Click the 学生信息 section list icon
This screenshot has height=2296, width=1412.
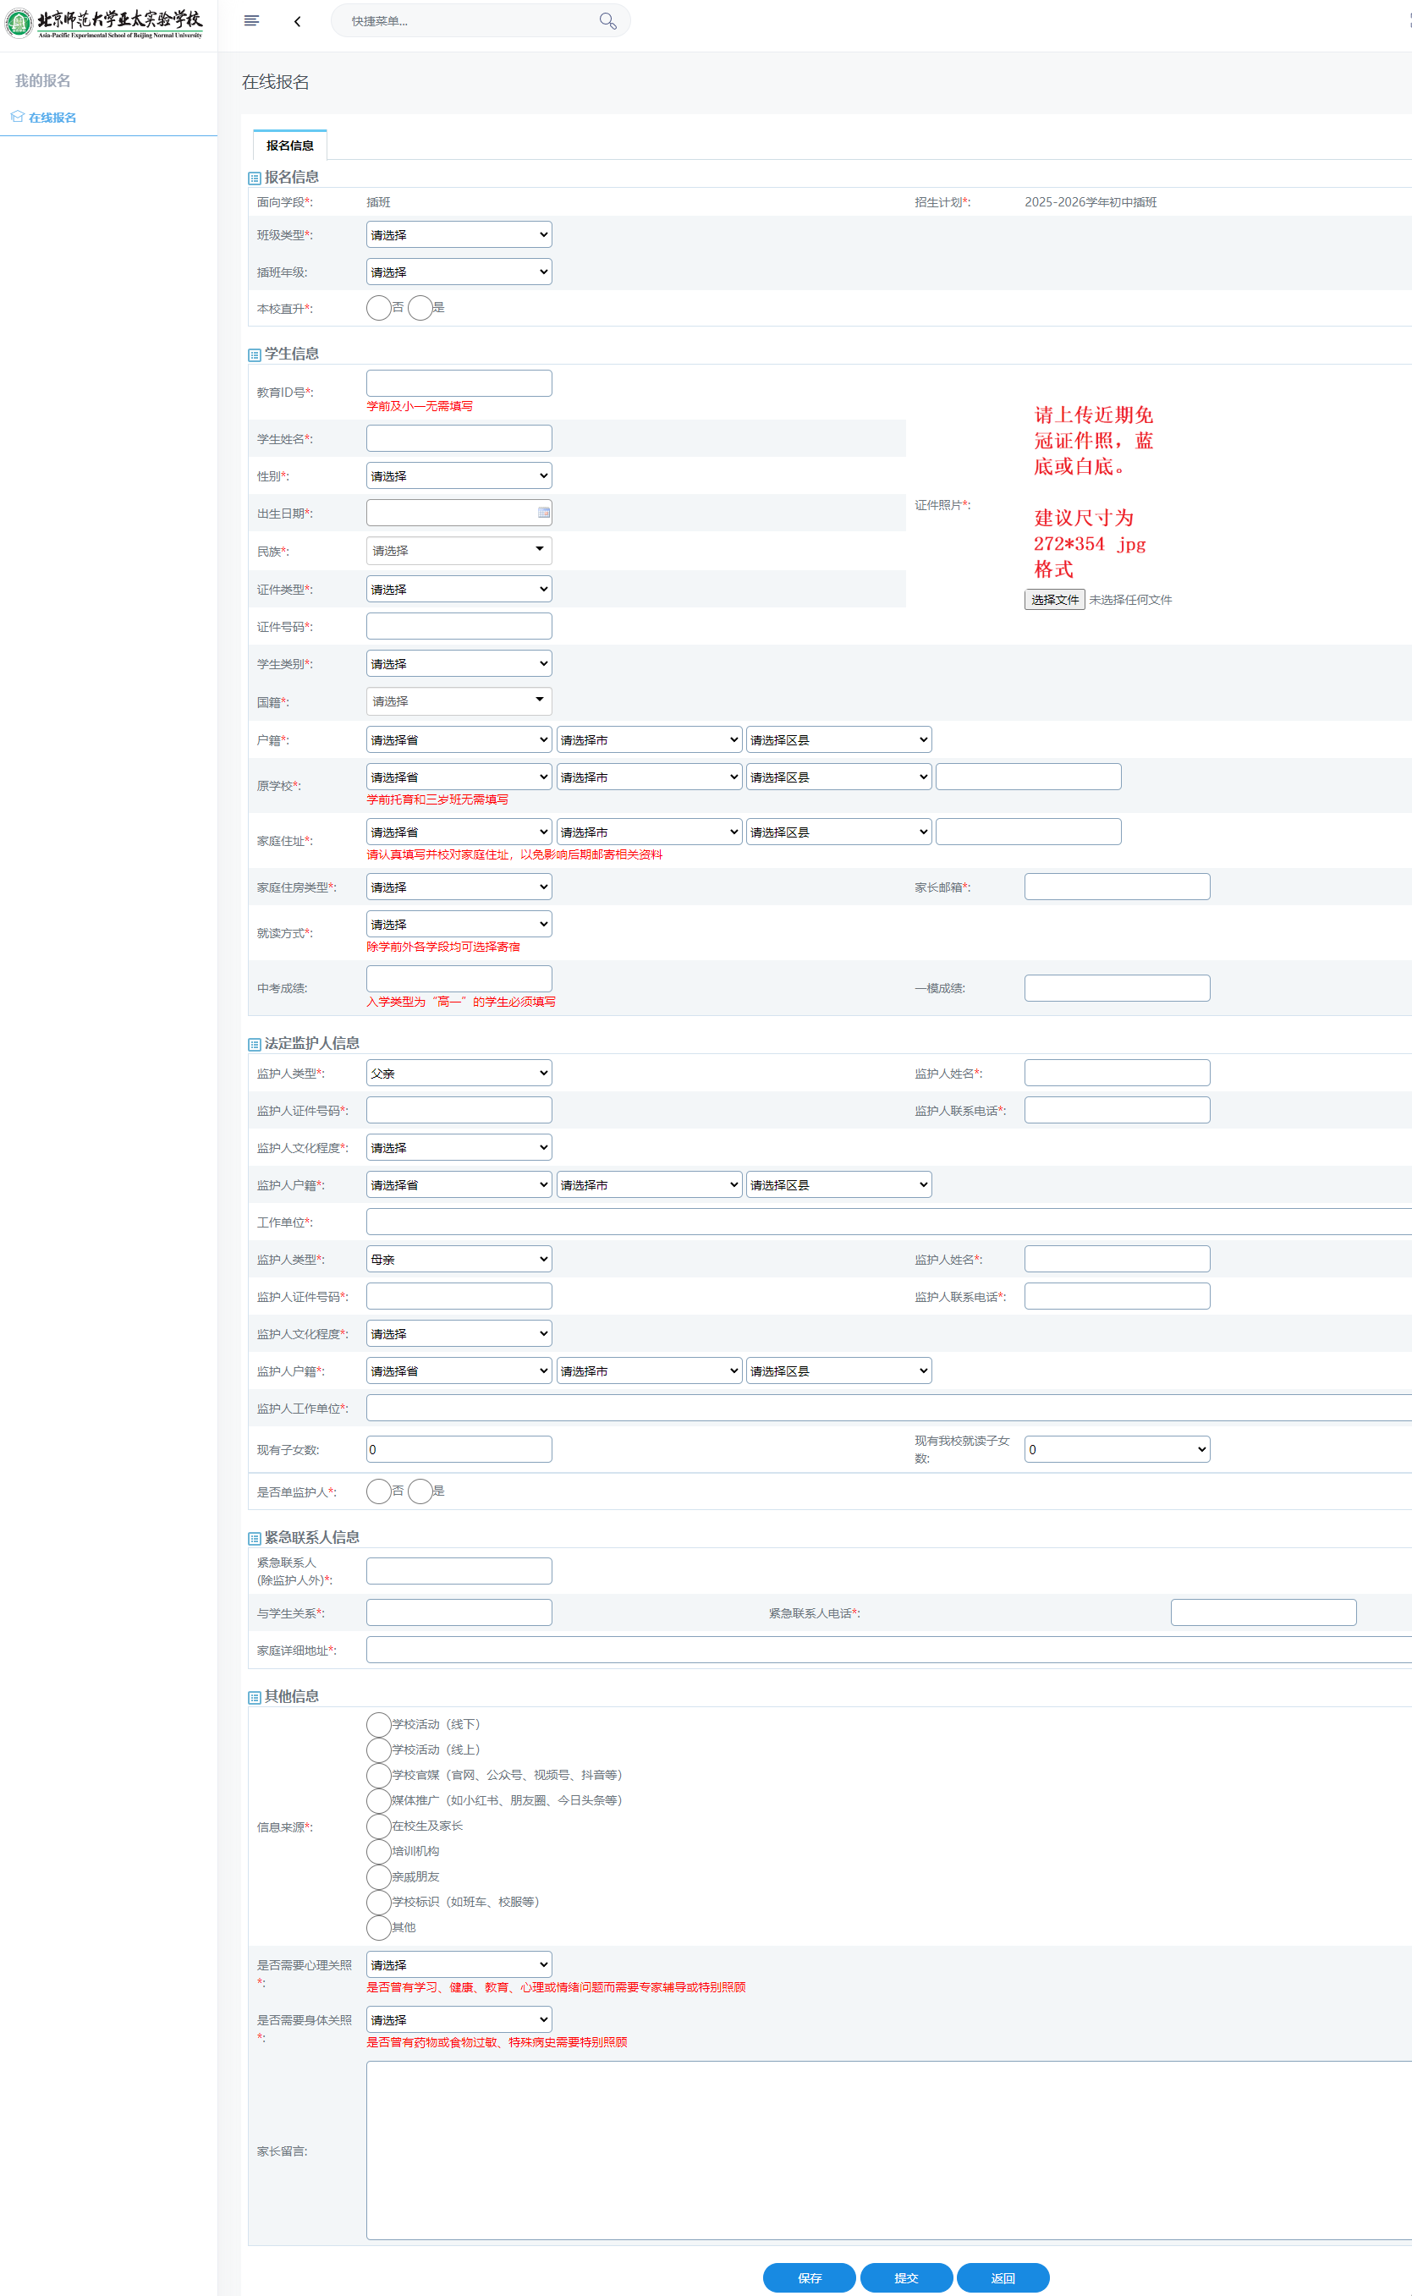(x=254, y=354)
